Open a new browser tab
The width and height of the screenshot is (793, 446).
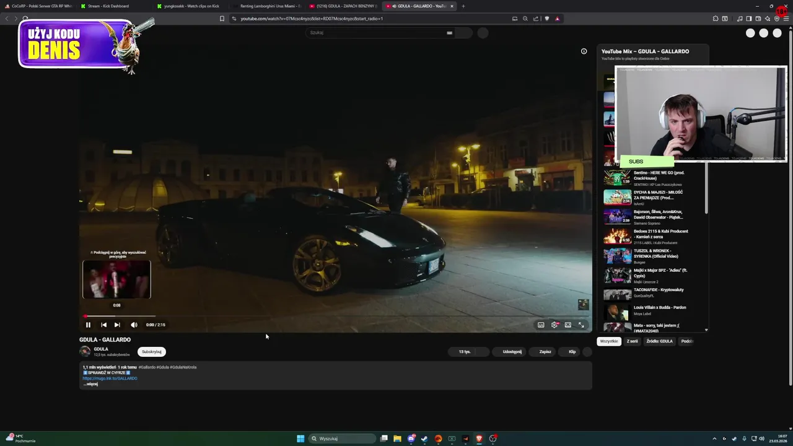coord(463,6)
